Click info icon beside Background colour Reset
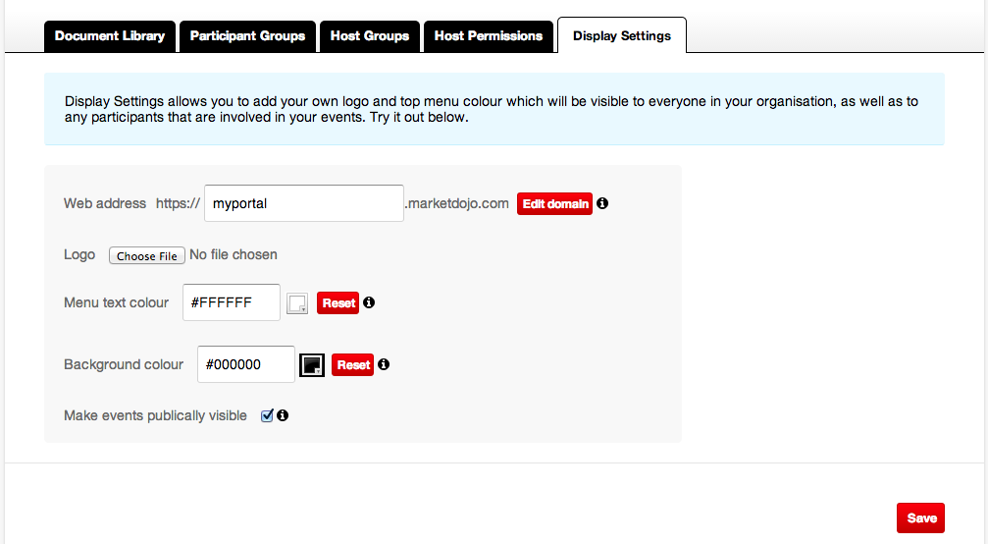The width and height of the screenshot is (988, 544). click(x=384, y=364)
